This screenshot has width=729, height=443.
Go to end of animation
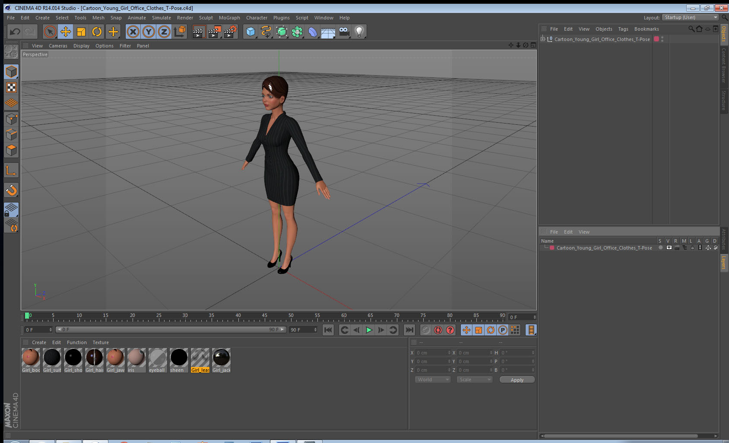pyautogui.click(x=409, y=330)
